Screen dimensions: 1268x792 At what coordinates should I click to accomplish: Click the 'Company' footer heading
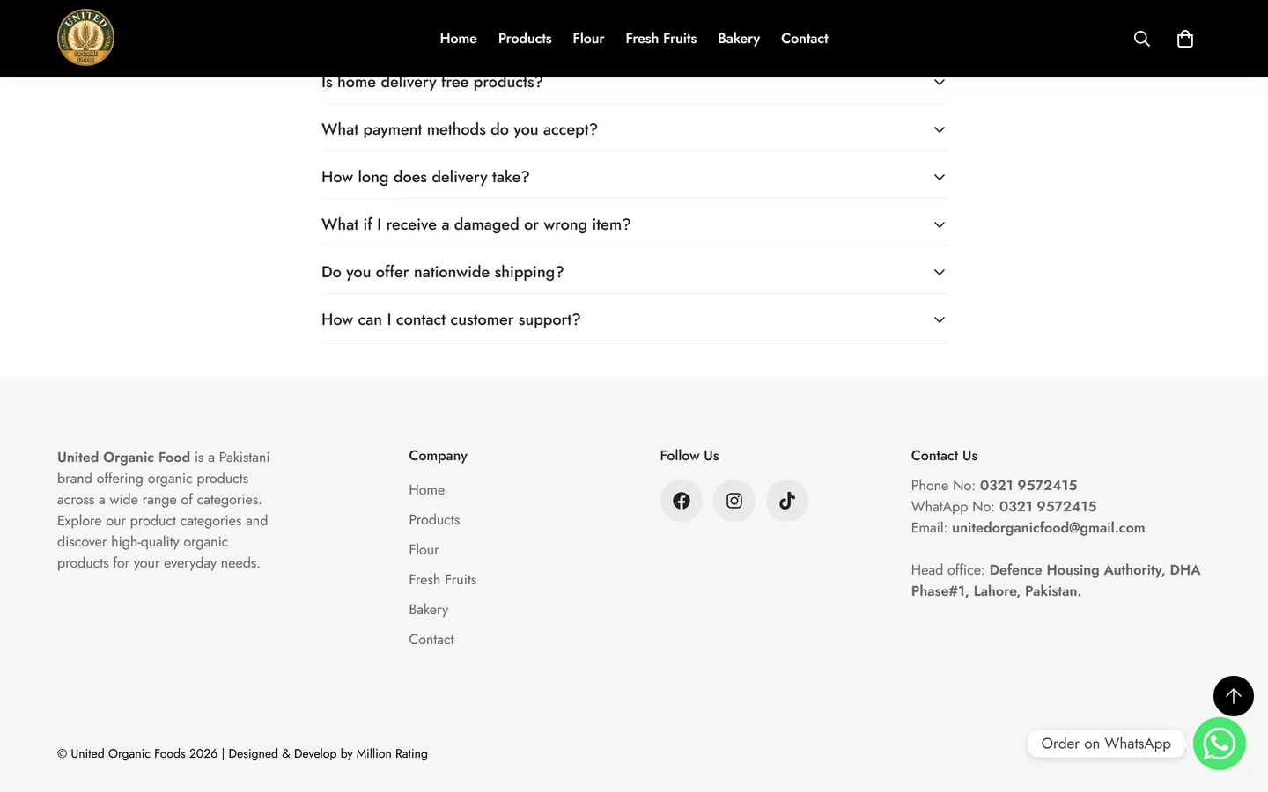coord(439,456)
